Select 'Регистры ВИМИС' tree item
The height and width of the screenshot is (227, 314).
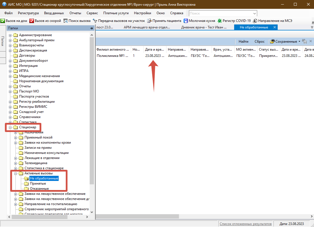pyautogui.click(x=33, y=107)
